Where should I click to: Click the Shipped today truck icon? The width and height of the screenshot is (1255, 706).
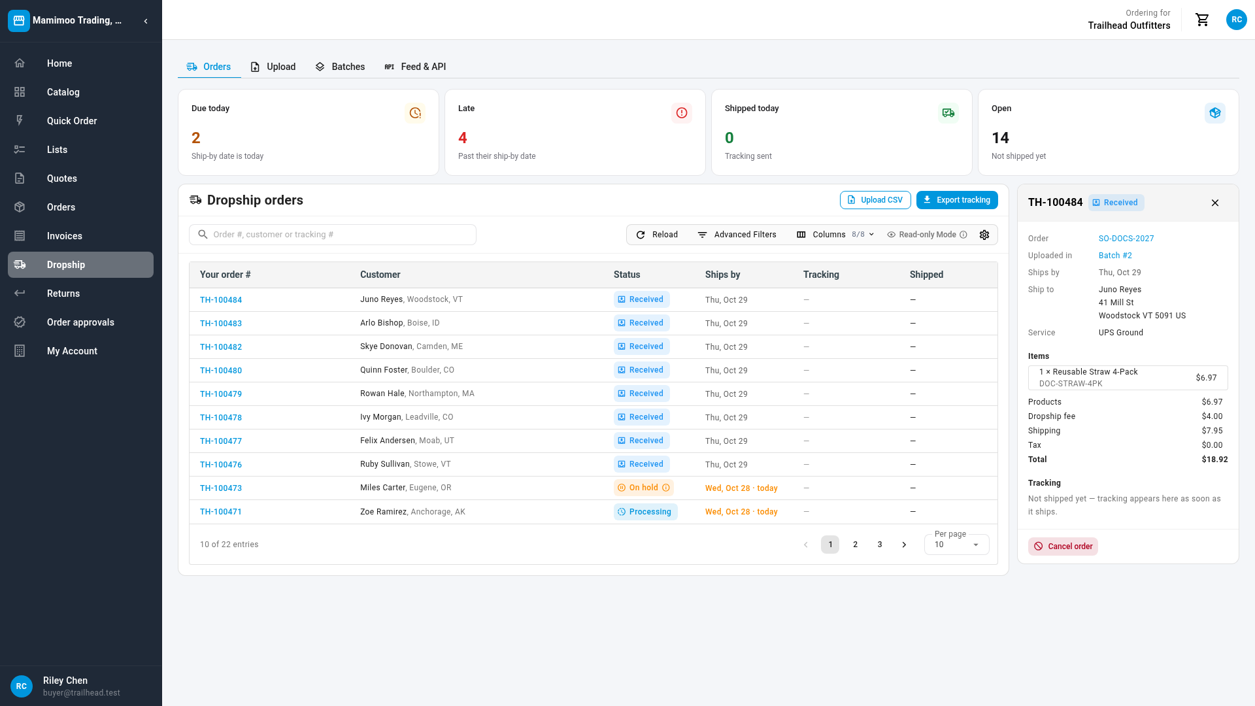click(948, 113)
